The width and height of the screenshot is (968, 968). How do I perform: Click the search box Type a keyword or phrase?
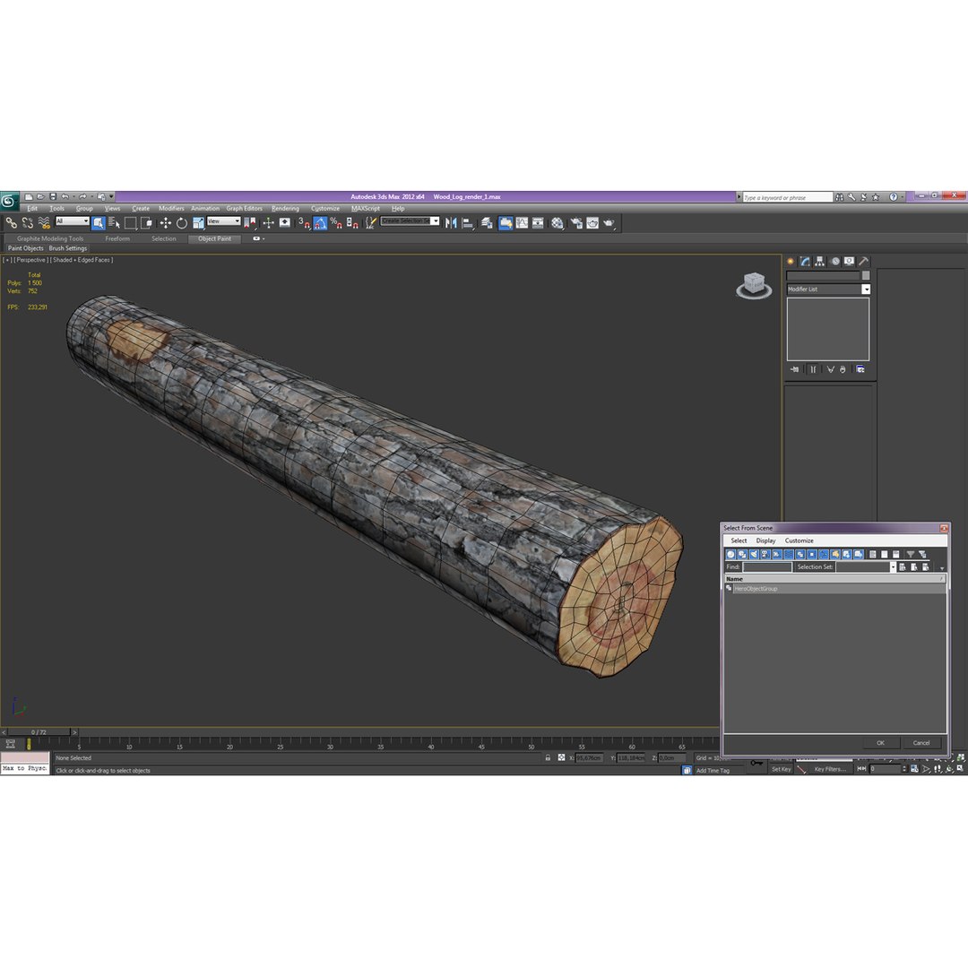coord(788,197)
